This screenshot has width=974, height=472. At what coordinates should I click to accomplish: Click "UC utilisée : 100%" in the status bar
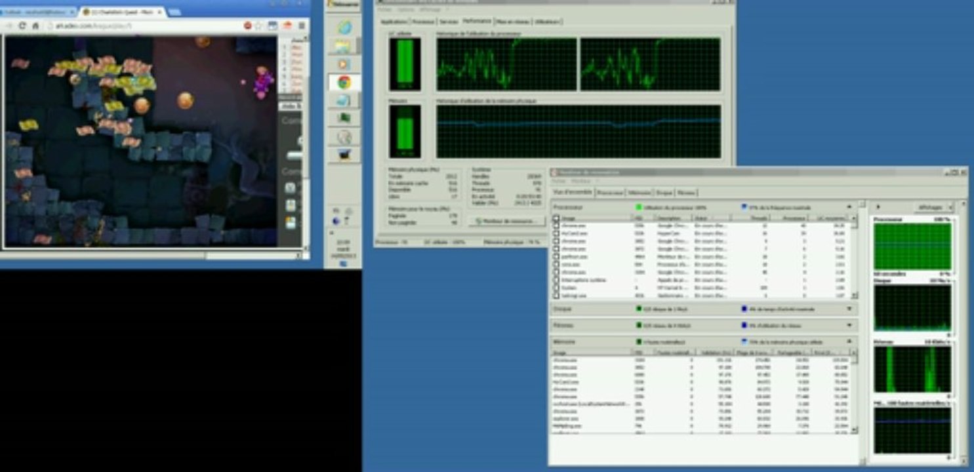point(445,242)
